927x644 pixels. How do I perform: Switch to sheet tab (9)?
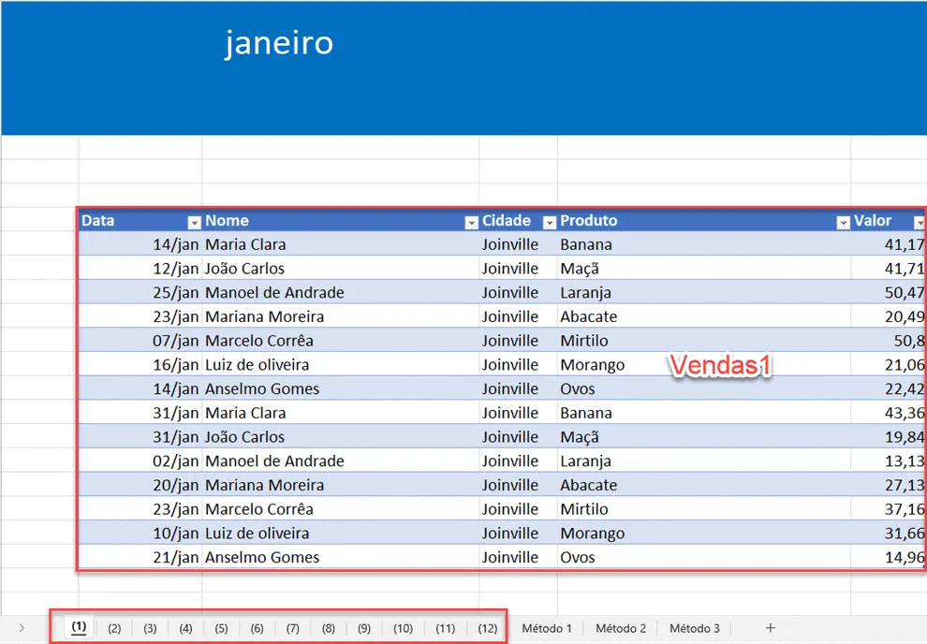[364, 628]
